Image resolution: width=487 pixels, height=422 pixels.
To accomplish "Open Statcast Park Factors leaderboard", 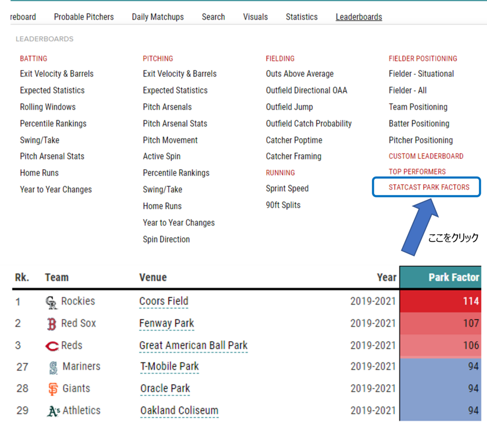I will (x=429, y=187).
